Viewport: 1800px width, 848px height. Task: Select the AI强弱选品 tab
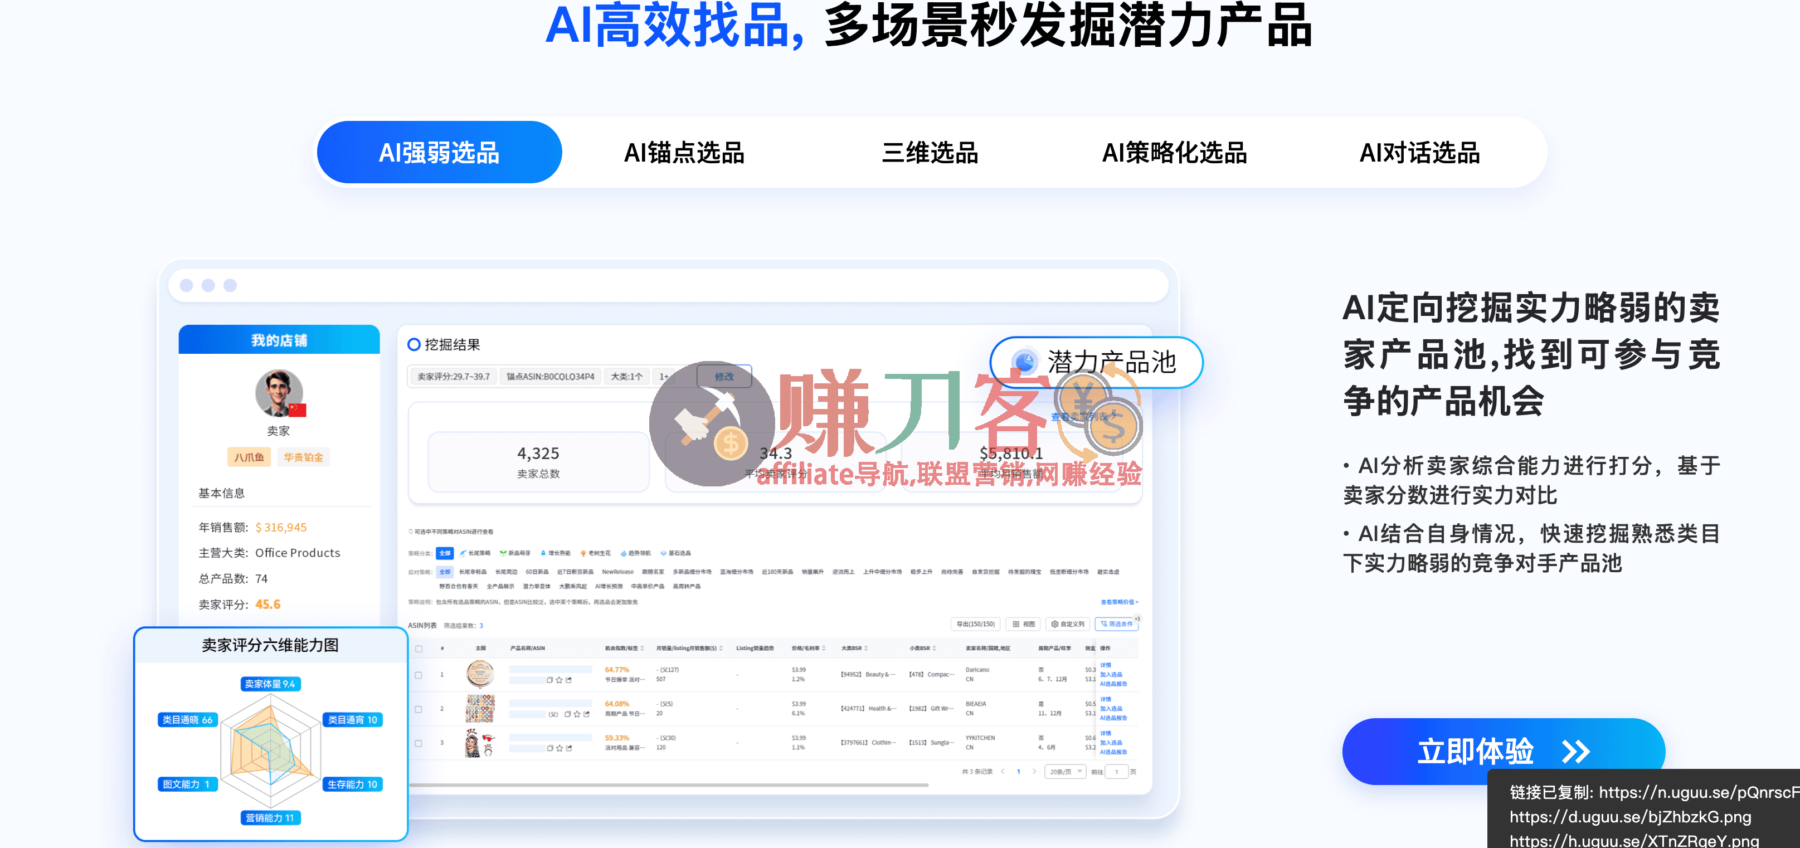[439, 152]
